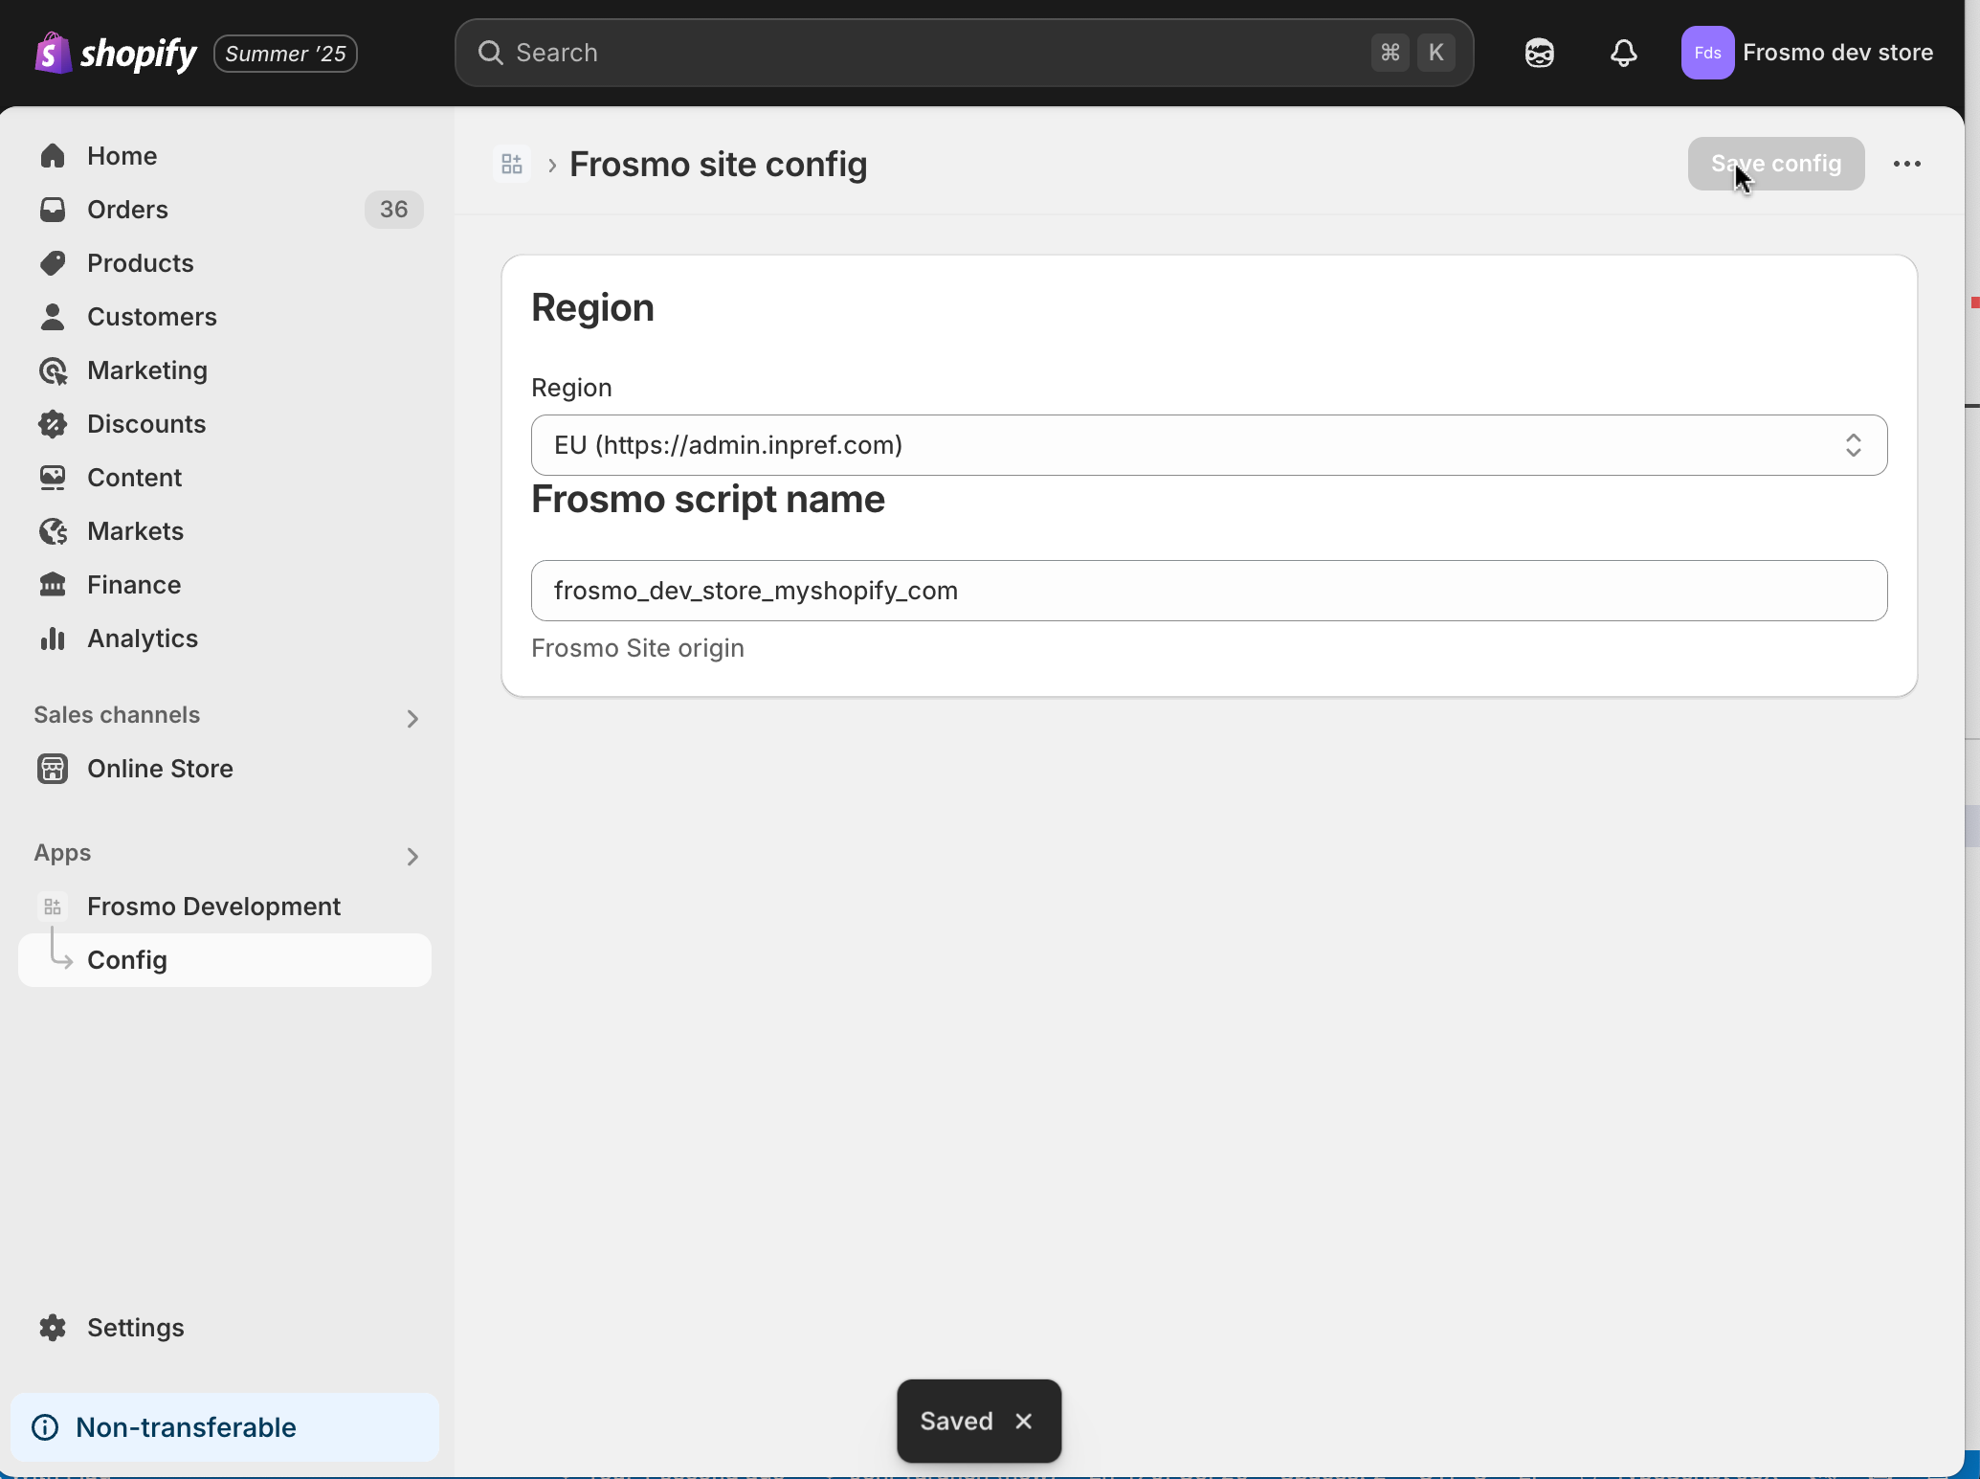Image resolution: width=1980 pixels, height=1479 pixels.
Task: Open the Sidekick assistant icon
Action: point(1539,53)
